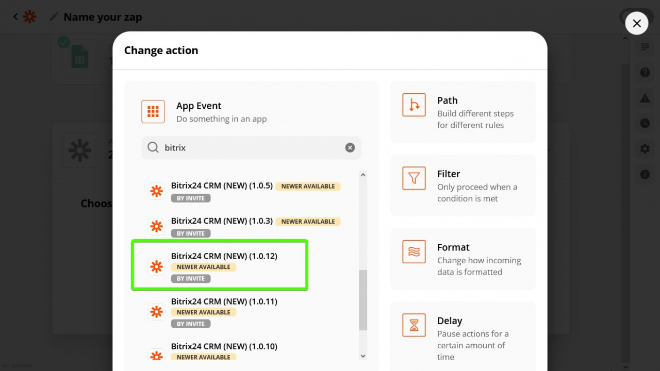Image resolution: width=660 pixels, height=371 pixels.
Task: Click the pencil icon to rename zap
Action: [54, 17]
